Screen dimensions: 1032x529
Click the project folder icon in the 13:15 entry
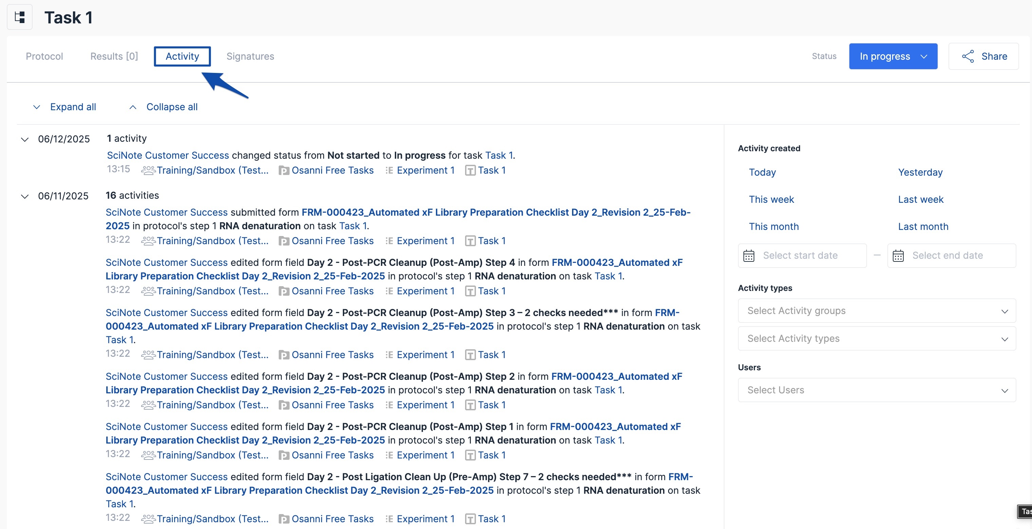click(x=284, y=171)
